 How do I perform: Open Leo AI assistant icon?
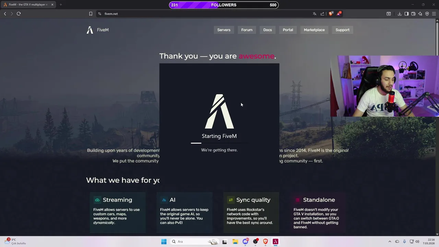420,14
